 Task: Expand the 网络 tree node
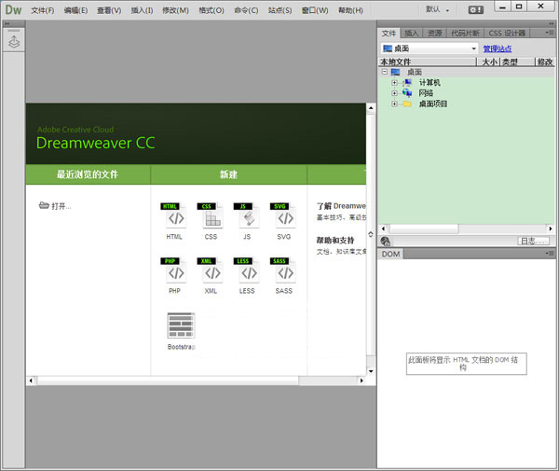coord(394,93)
